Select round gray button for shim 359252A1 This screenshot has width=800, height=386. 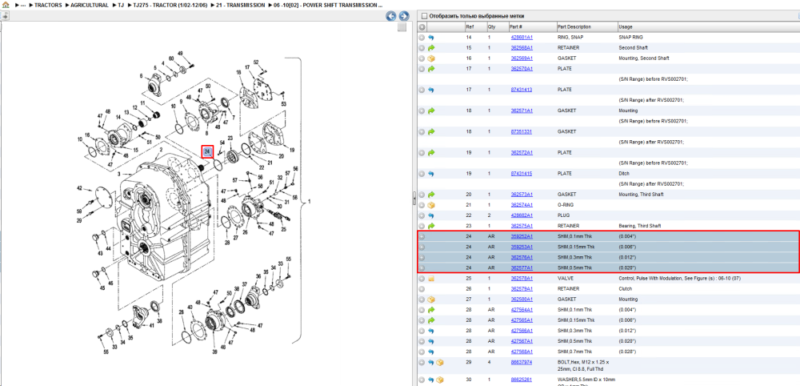tap(422, 236)
